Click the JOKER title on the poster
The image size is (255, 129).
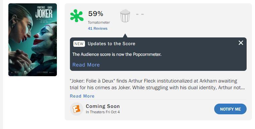coord(44,13)
